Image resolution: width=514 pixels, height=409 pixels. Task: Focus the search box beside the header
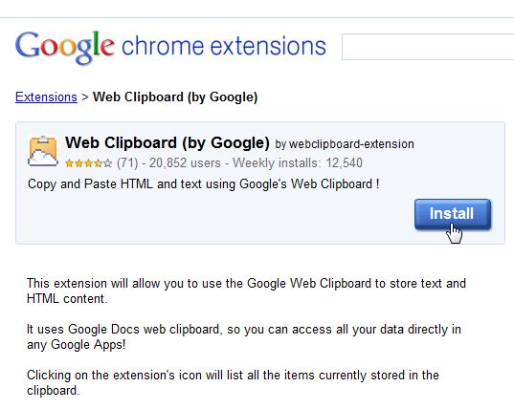click(428, 47)
